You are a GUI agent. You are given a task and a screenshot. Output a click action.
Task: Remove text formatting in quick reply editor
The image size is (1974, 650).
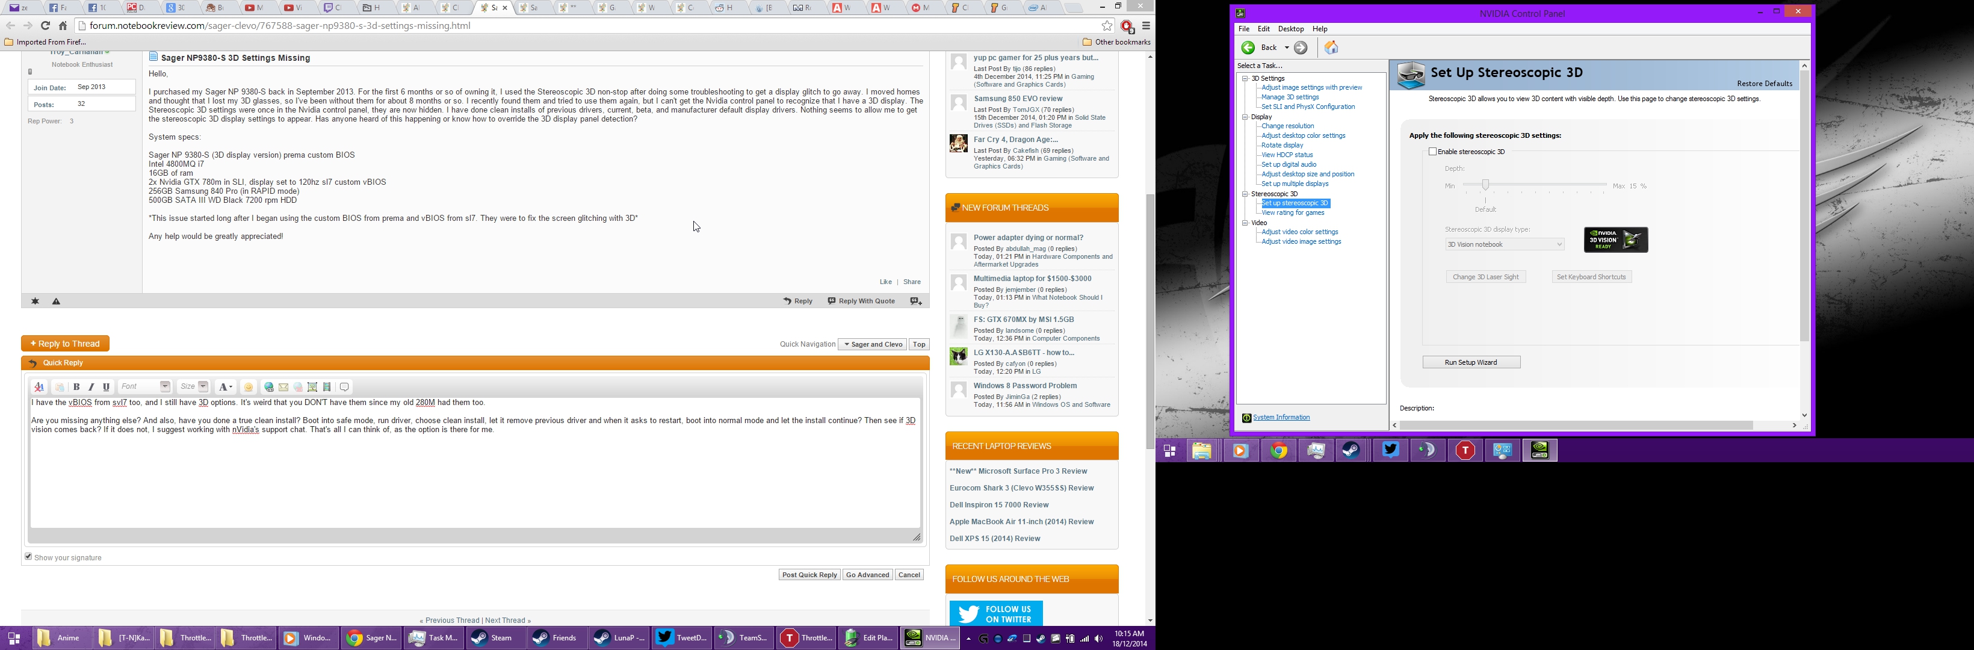coord(39,387)
